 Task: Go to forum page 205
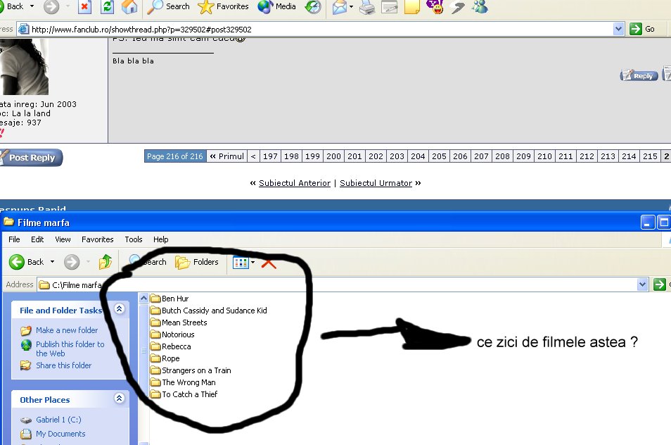(x=439, y=156)
